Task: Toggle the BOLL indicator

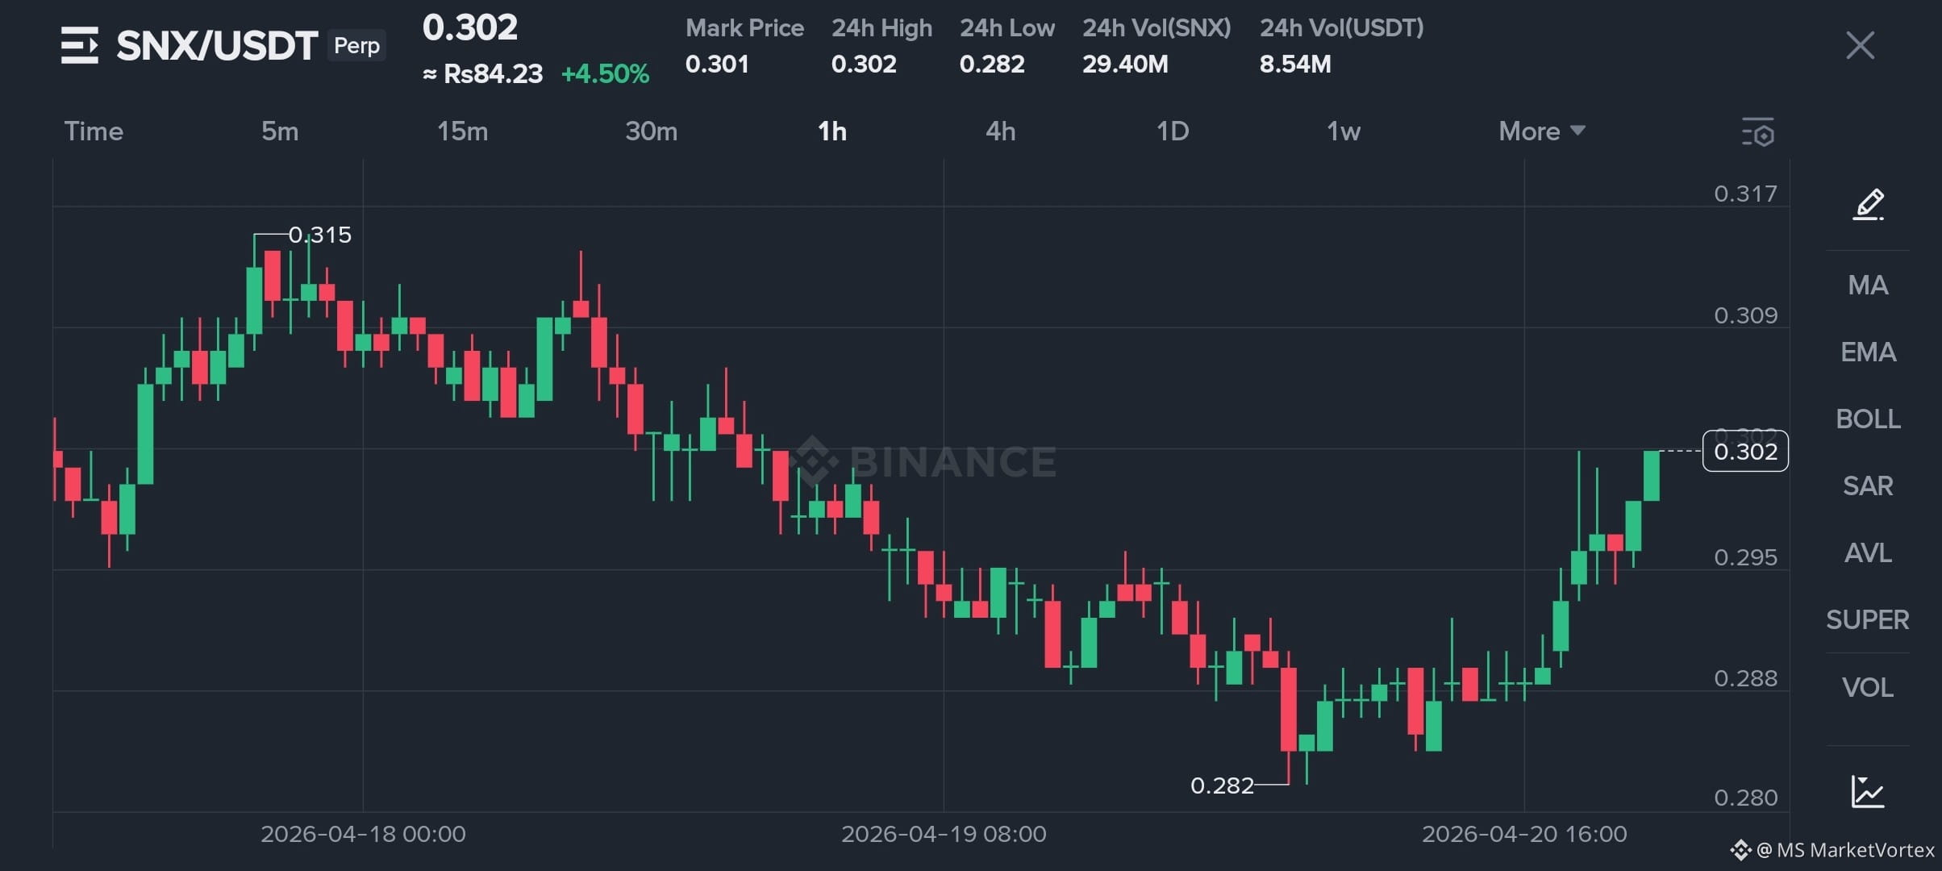Action: click(1868, 419)
